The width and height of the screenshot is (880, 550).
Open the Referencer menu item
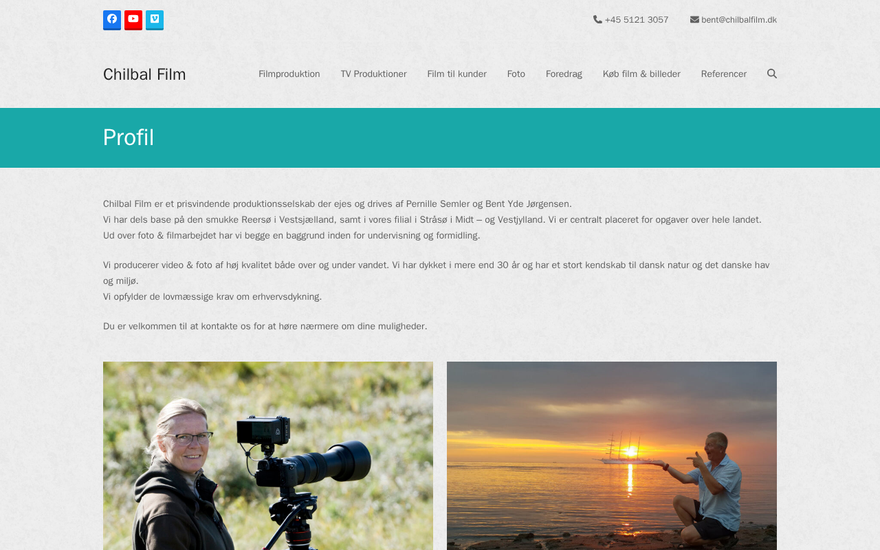coord(724,74)
